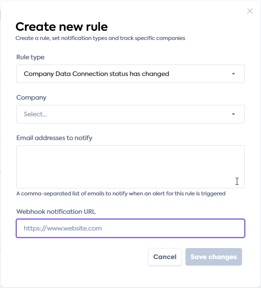Click the Webhook notification URL label

56,212
